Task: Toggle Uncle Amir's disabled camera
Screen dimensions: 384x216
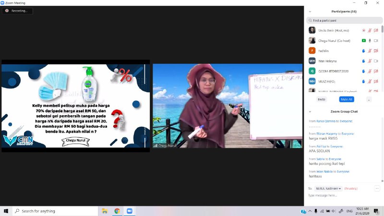Action: (376, 30)
